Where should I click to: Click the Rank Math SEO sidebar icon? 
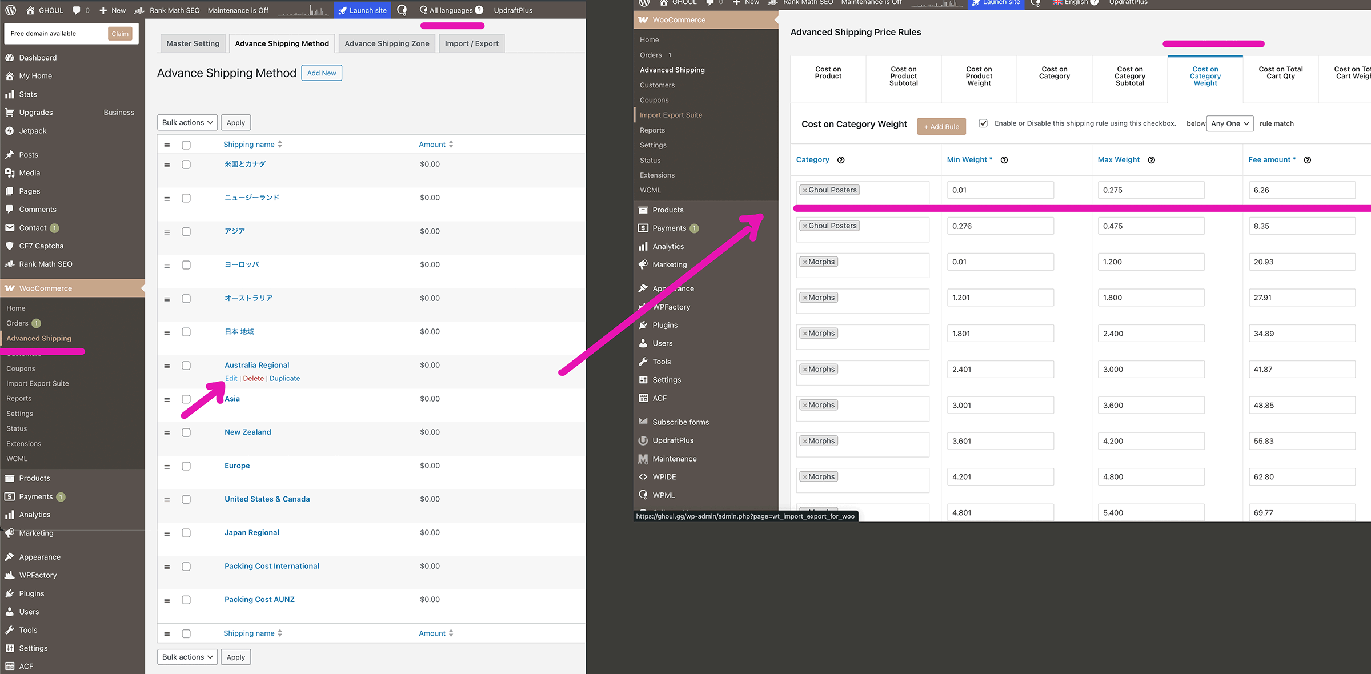tap(10, 264)
